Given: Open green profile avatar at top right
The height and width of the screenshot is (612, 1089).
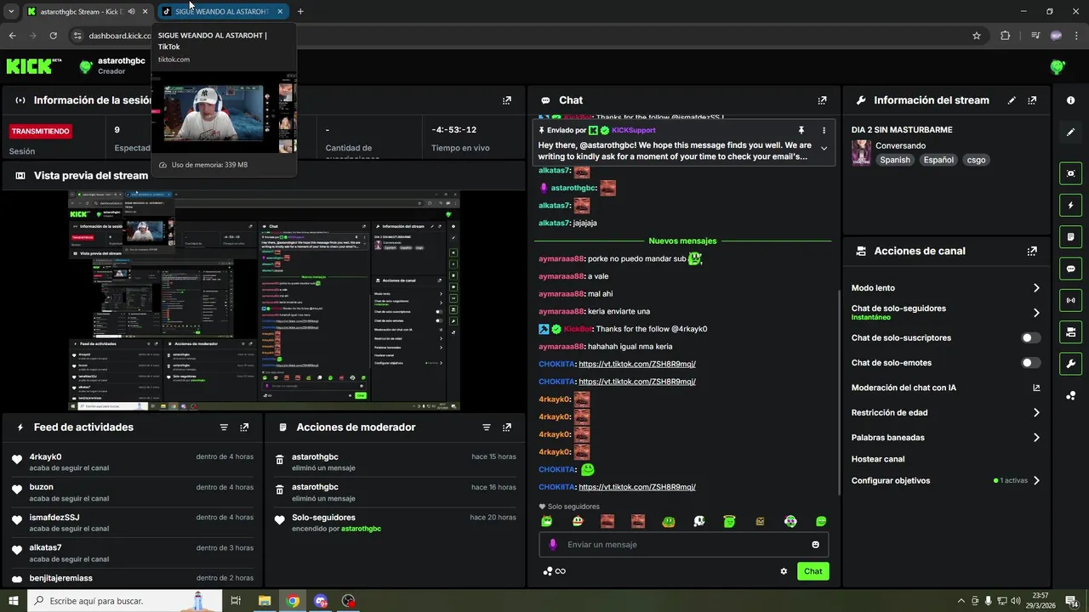Looking at the screenshot, I should point(1058,66).
